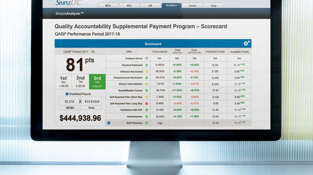Click green status dot for Physical Restraints
This screenshot has width=313, height=175.
tap(147, 65)
